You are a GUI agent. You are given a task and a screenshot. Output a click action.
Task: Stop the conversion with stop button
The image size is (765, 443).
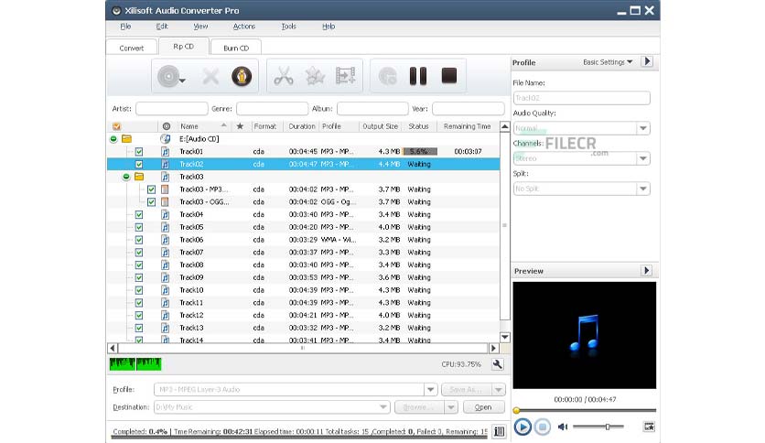point(449,76)
